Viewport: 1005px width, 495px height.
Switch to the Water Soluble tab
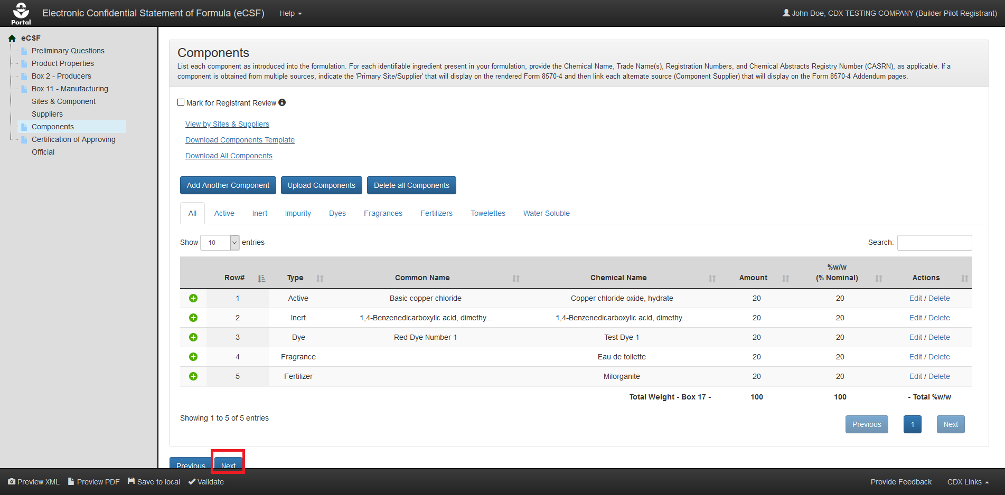pos(547,213)
